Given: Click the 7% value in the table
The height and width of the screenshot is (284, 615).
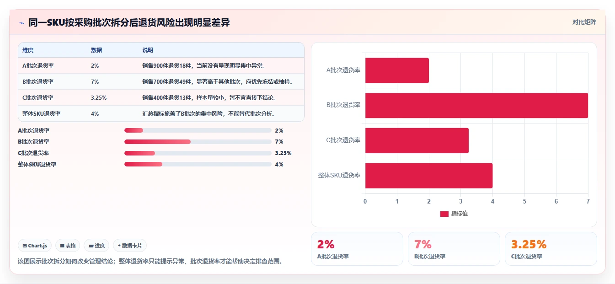Looking at the screenshot, I should click(x=95, y=82).
